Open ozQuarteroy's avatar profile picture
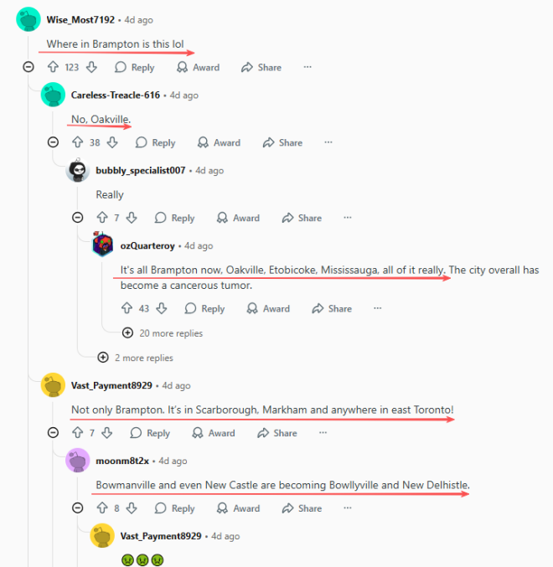Image resolution: width=553 pixels, height=567 pixels. tap(103, 245)
